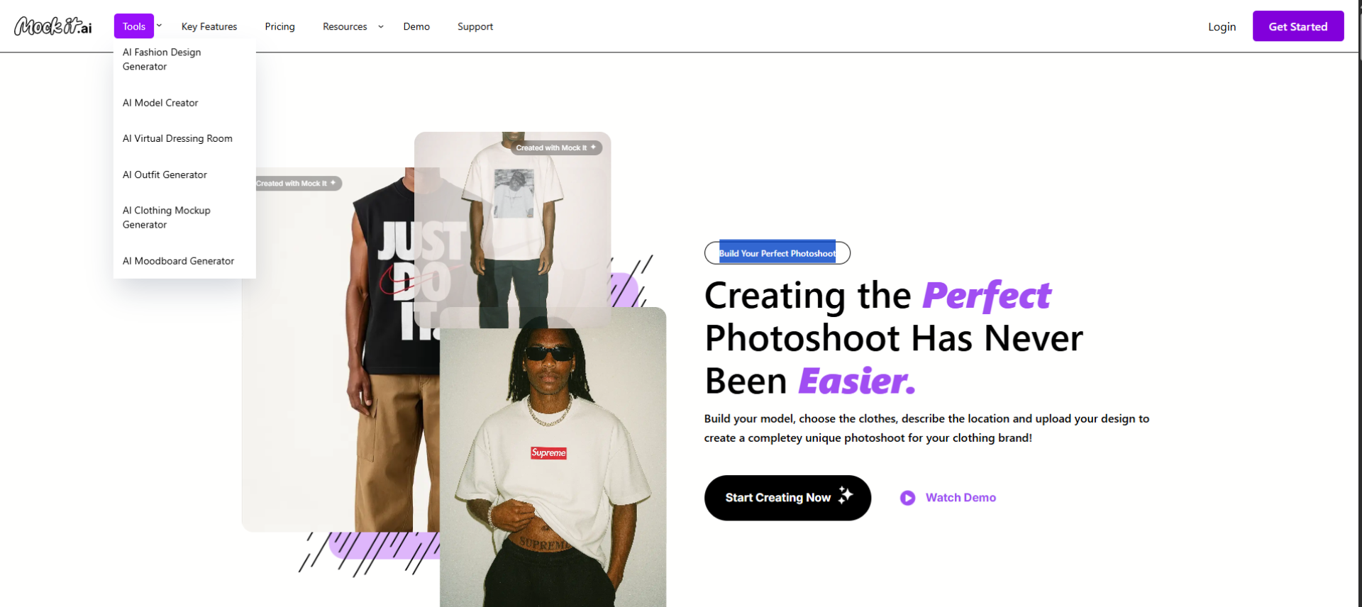This screenshot has width=1362, height=607.
Task: Expand the Resources dropdown chevron
Action: click(x=381, y=26)
